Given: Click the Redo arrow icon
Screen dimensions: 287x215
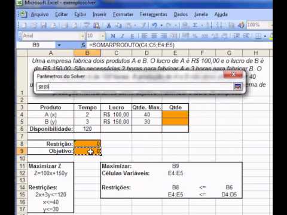Looking at the screenshot, I should [x=169, y=25].
